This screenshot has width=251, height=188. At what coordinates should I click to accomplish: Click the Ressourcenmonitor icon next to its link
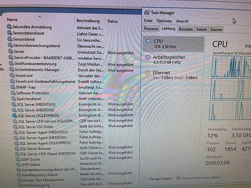[178, 178]
